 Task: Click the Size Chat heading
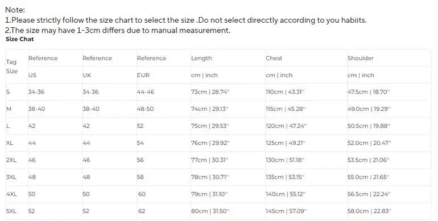pyautogui.click(x=19, y=39)
